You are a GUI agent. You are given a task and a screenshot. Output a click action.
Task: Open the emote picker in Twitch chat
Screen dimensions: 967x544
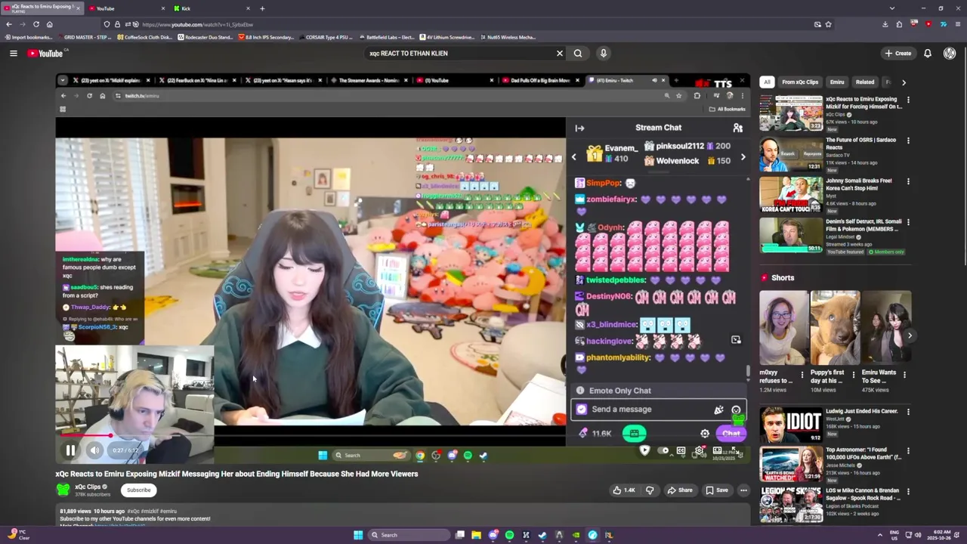coord(736,410)
